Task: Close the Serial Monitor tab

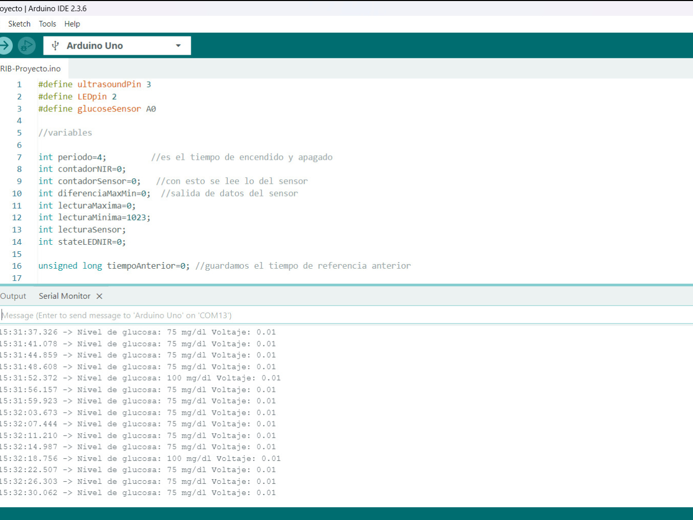Action: (x=100, y=296)
